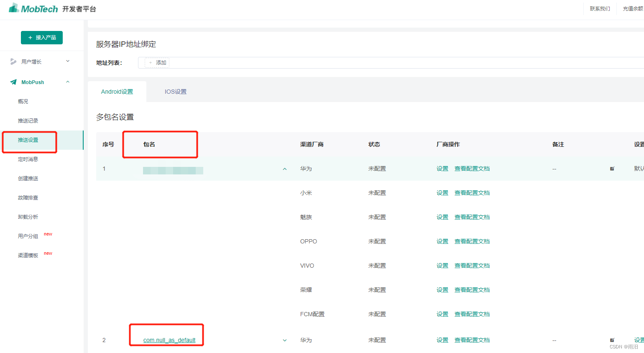Viewport: 644px width, 353px height.
Task: Click 设置 for 荣耀
Action: 442,290
